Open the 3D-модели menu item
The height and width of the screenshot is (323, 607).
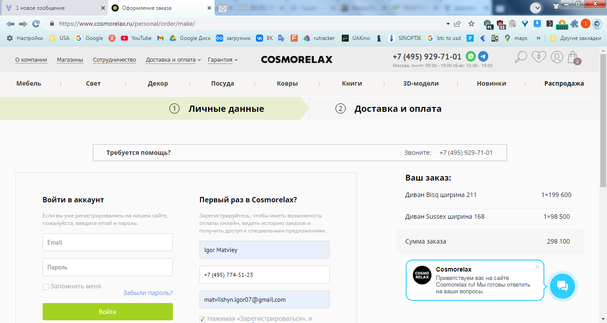(421, 83)
